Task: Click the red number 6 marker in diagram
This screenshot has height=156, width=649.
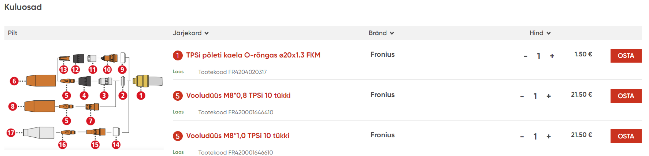Action: click(14, 81)
